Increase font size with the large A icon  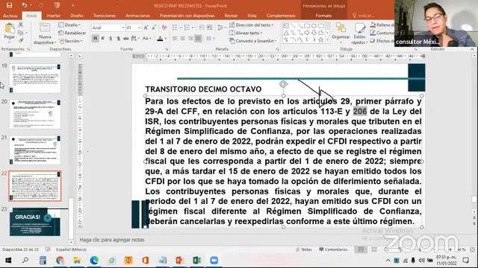pyautogui.click(x=146, y=28)
